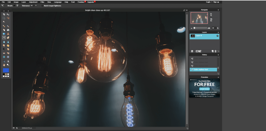This screenshot has height=131, width=266.
Task: Select the Type text tool
Action: [x=8, y=61]
